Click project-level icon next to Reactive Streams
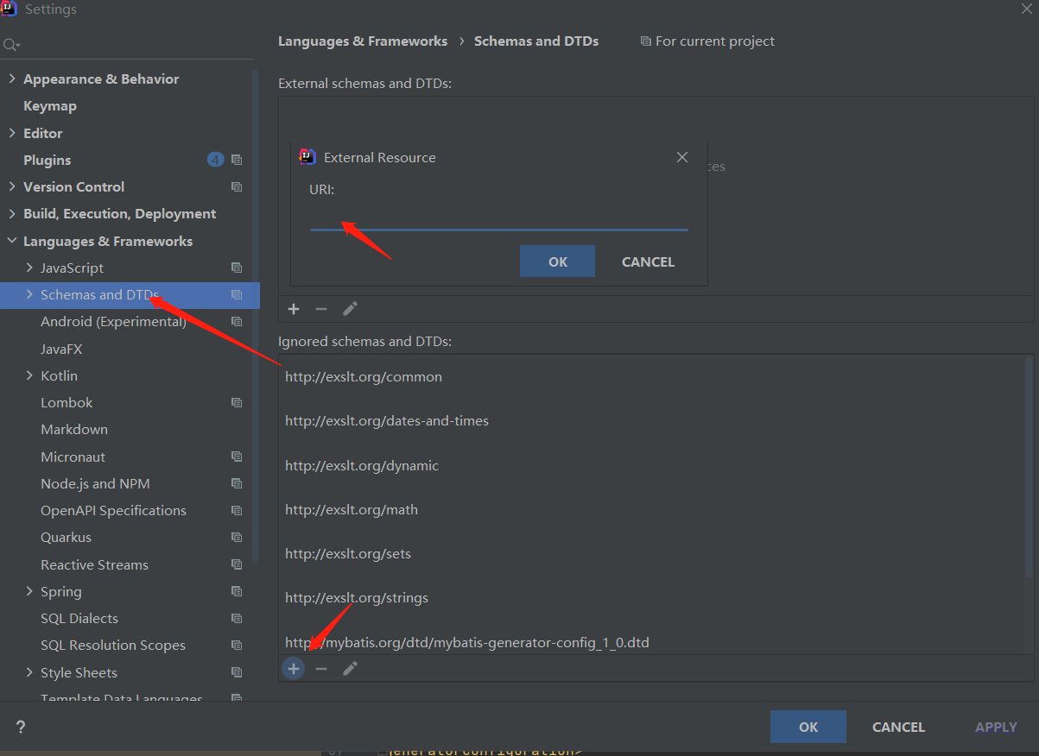This screenshot has height=756, width=1039. 237,565
